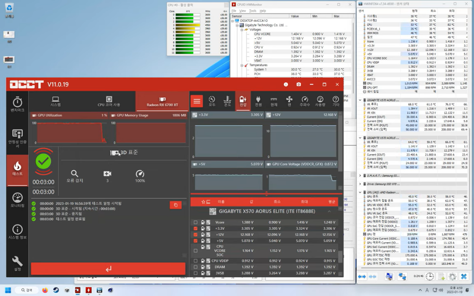Take screenshot with OCCT camera icon
Image resolution: width=474 pixels, height=296 pixels.
(x=298, y=85)
